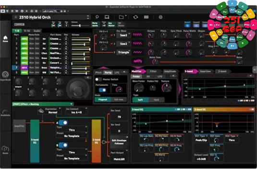Click the EQ Mid Q knob
The height and width of the screenshot is (174, 257).
[161, 158]
